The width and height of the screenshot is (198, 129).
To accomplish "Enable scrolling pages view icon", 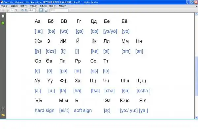I will tap(41, 10).
